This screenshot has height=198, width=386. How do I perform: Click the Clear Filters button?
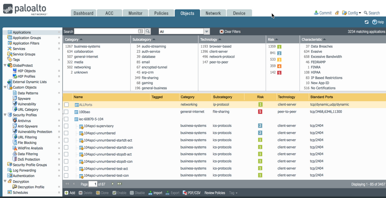(x=230, y=32)
